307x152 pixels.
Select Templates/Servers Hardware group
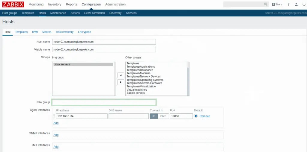point(145,83)
